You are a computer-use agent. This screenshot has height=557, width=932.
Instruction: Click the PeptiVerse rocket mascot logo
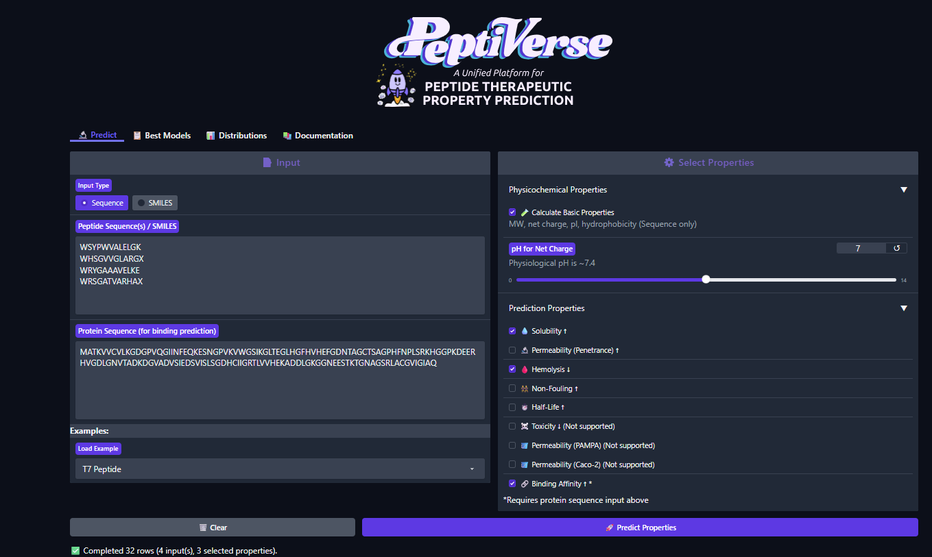tap(396, 85)
